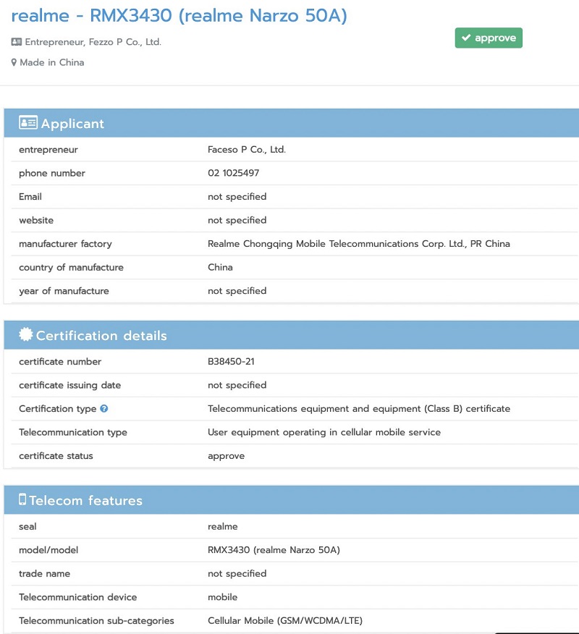Select model value 'RMX3430 (realme Narzo 50A)'
579x634 pixels.
(x=274, y=550)
